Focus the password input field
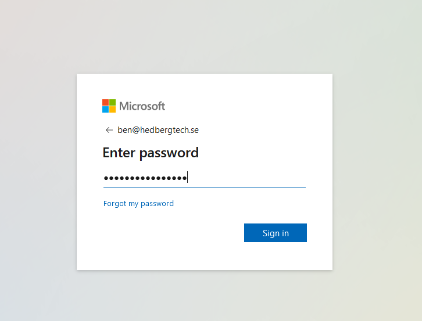This screenshot has height=321, width=422. tap(205, 178)
